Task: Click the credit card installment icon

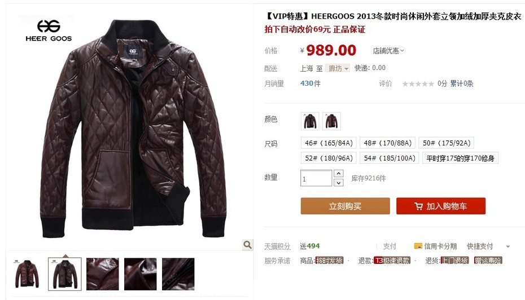Action: pyautogui.click(x=418, y=246)
